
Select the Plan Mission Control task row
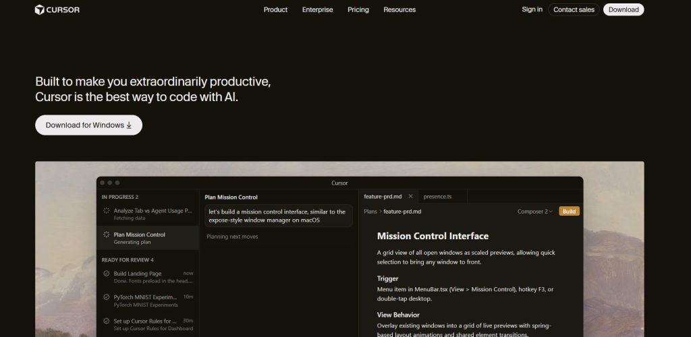click(x=148, y=238)
